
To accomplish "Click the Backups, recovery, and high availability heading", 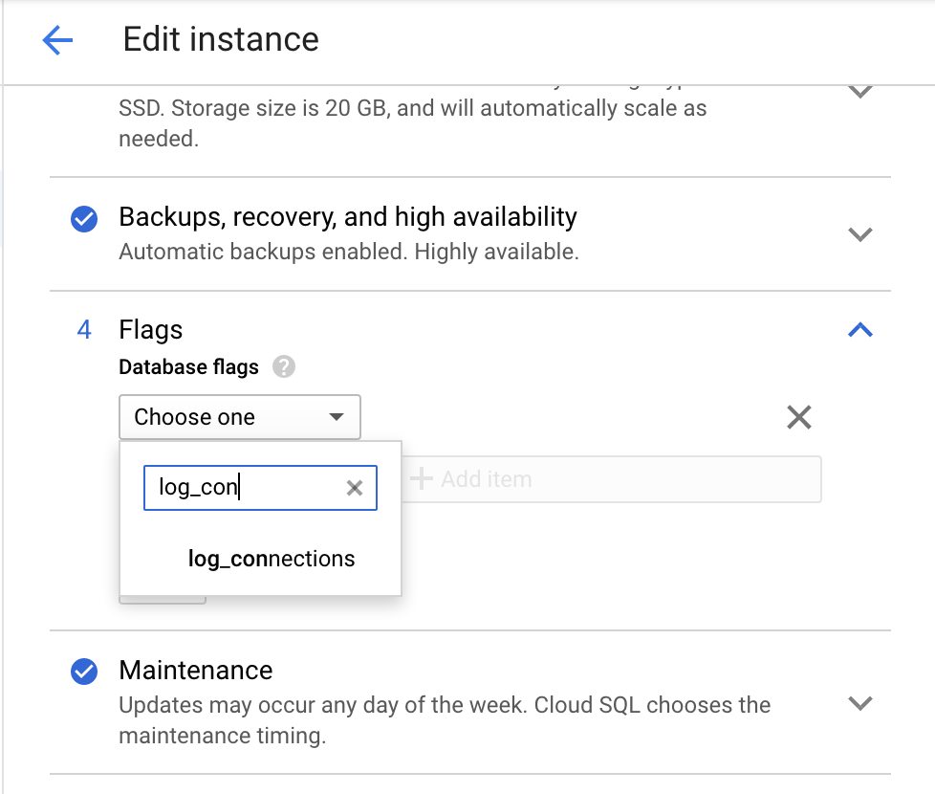I will [348, 217].
